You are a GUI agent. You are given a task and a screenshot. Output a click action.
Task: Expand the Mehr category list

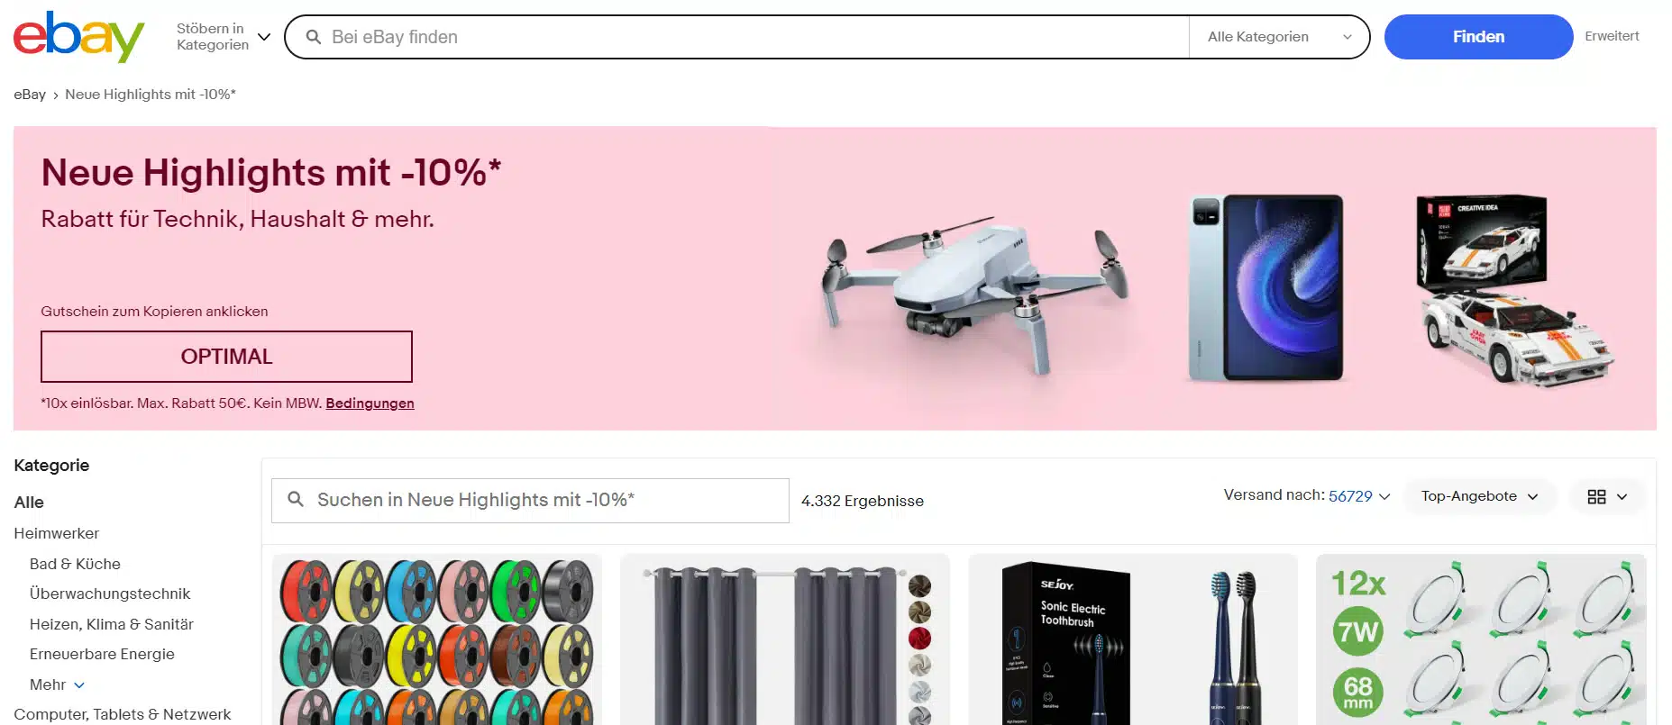tap(57, 684)
